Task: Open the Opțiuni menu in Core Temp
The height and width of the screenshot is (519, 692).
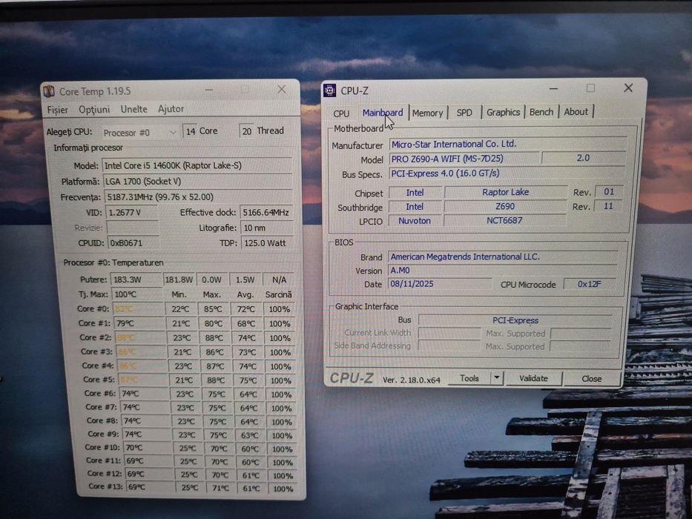Action: [94, 109]
